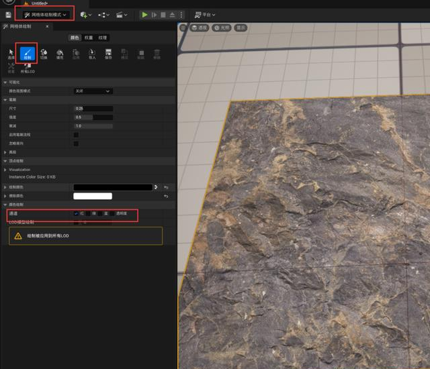Save the level with floppy icon

(8, 15)
